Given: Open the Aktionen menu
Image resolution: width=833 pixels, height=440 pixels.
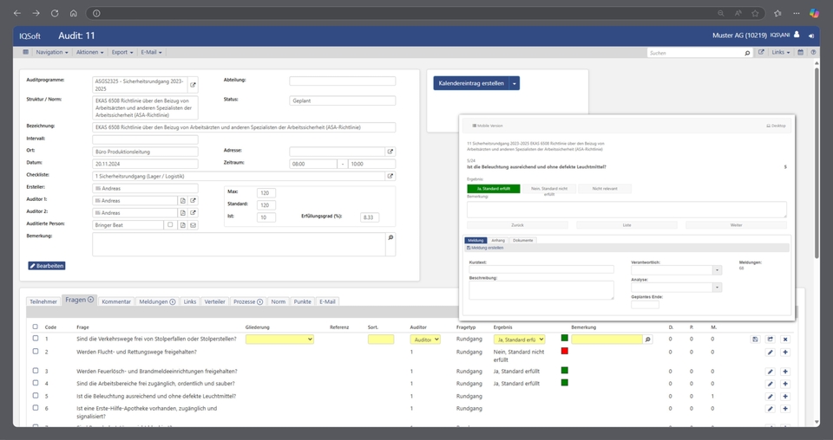Looking at the screenshot, I should click(x=89, y=52).
